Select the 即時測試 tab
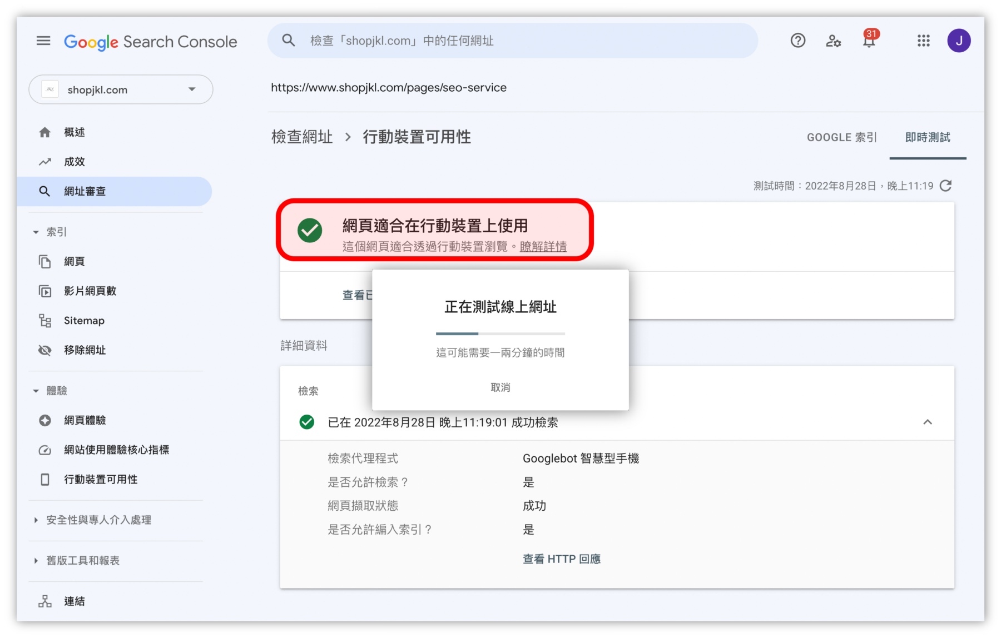Viewport: 1001px width, 638px height. pyautogui.click(x=927, y=137)
